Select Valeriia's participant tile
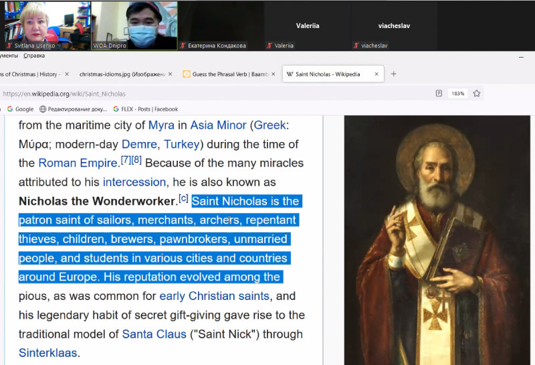This screenshot has width=535, height=365. tap(308, 25)
